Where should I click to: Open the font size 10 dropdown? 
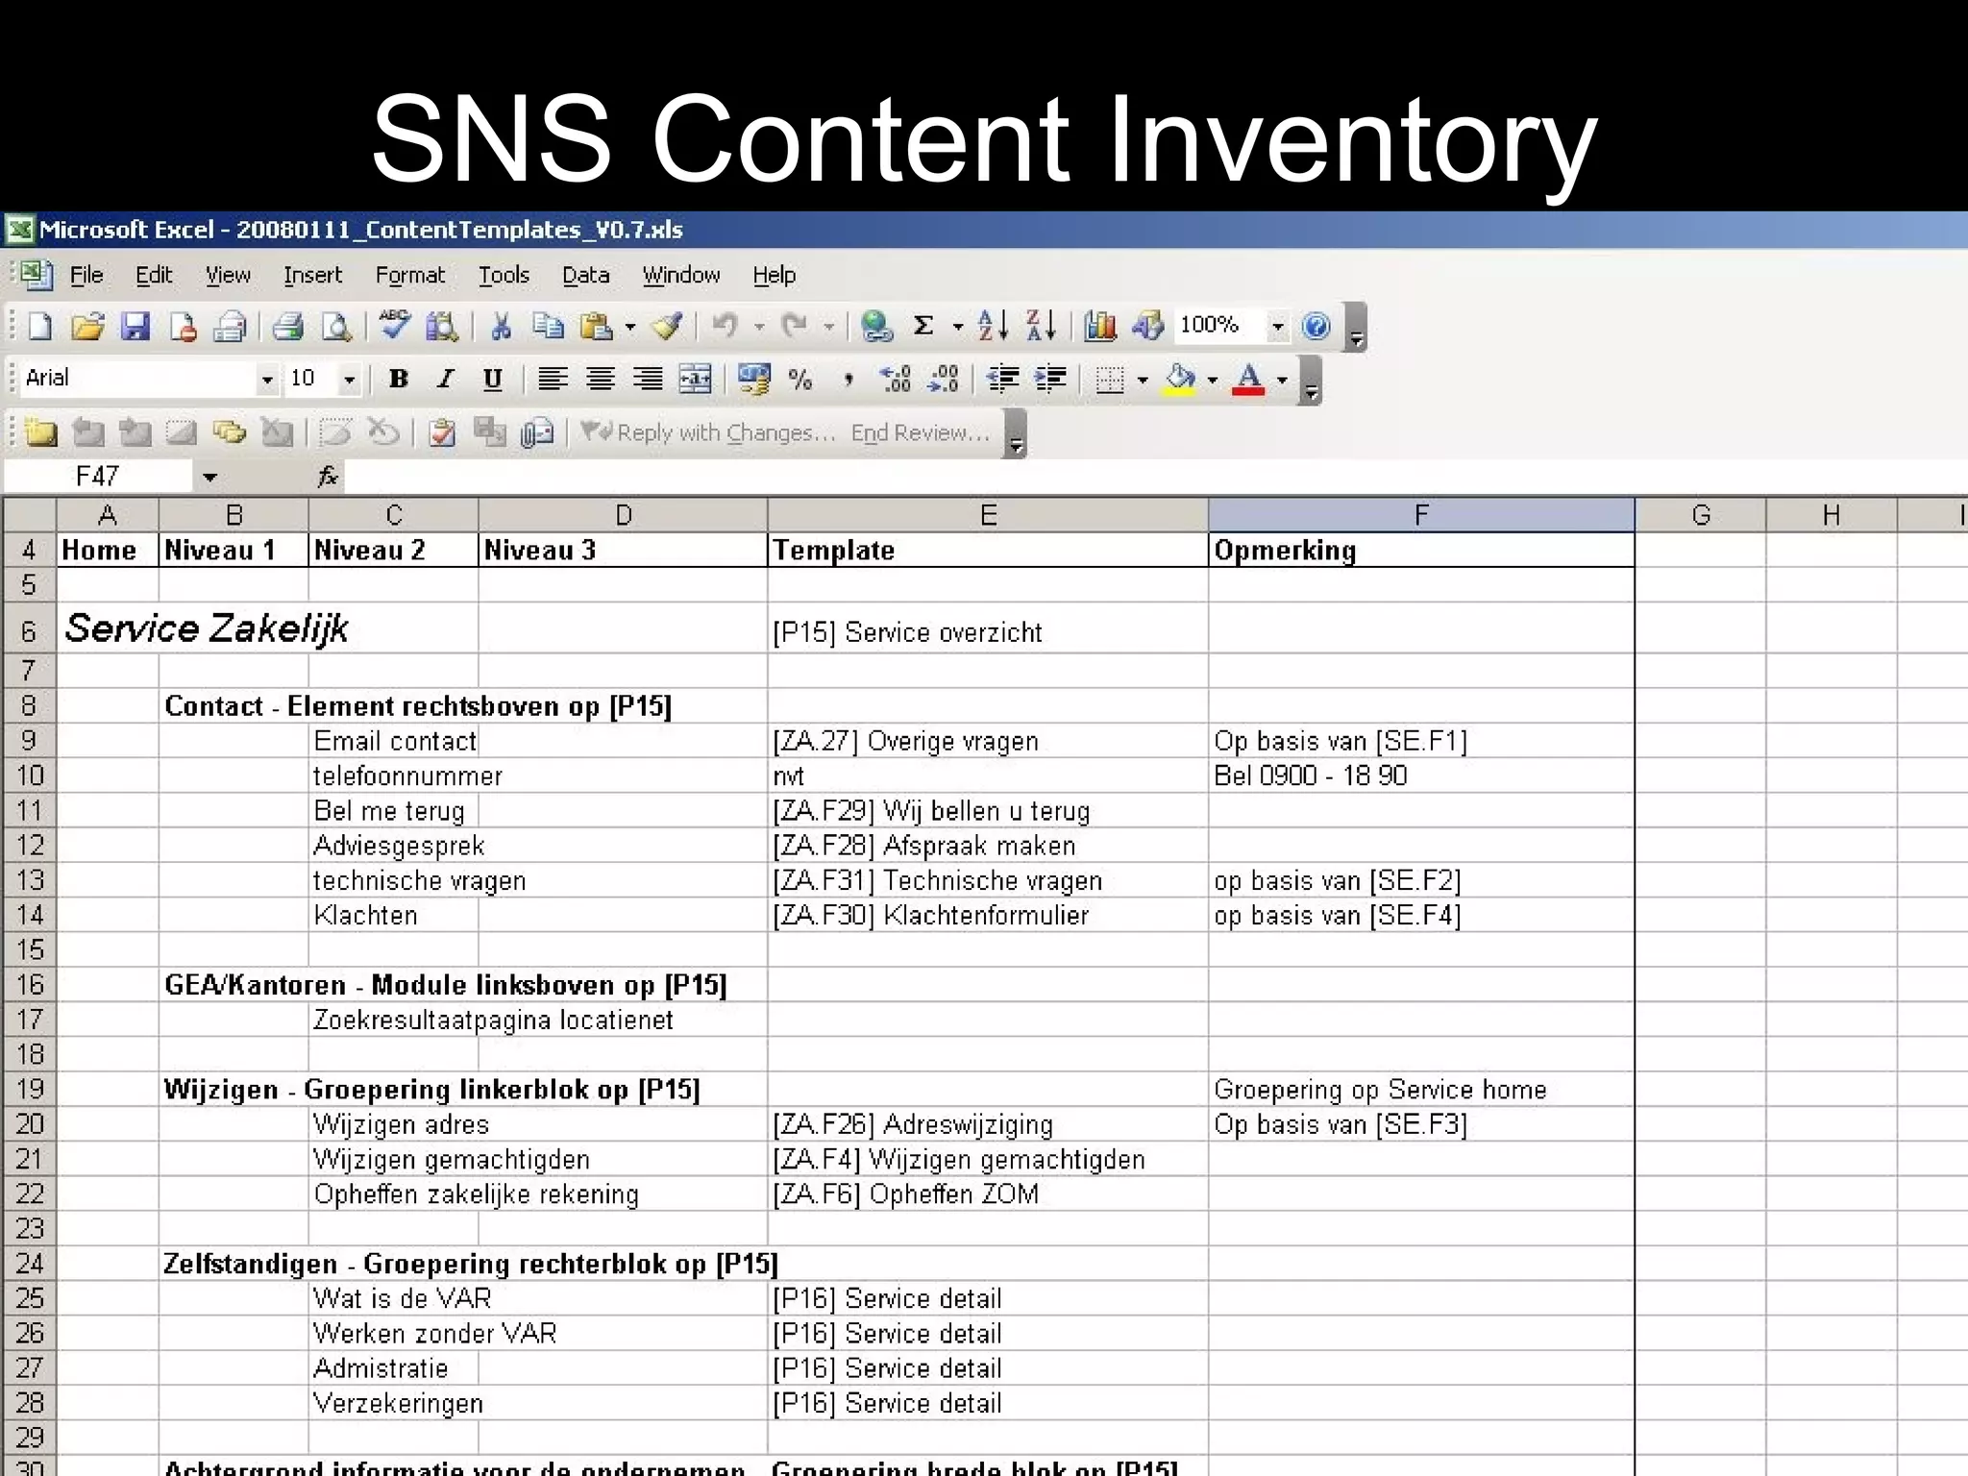point(350,381)
